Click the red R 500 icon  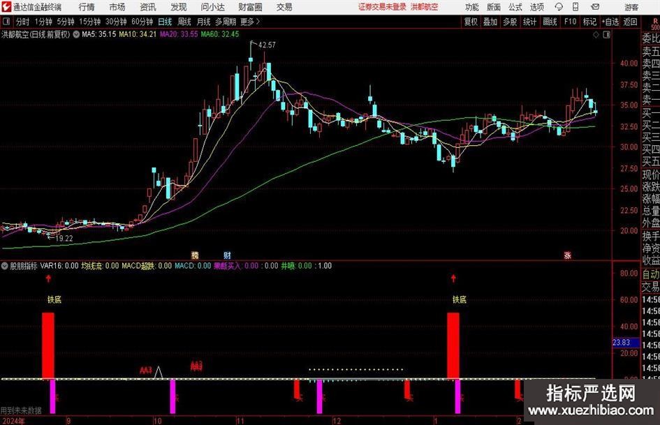(655, 24)
